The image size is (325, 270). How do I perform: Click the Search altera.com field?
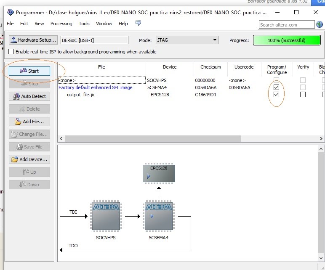point(287,25)
